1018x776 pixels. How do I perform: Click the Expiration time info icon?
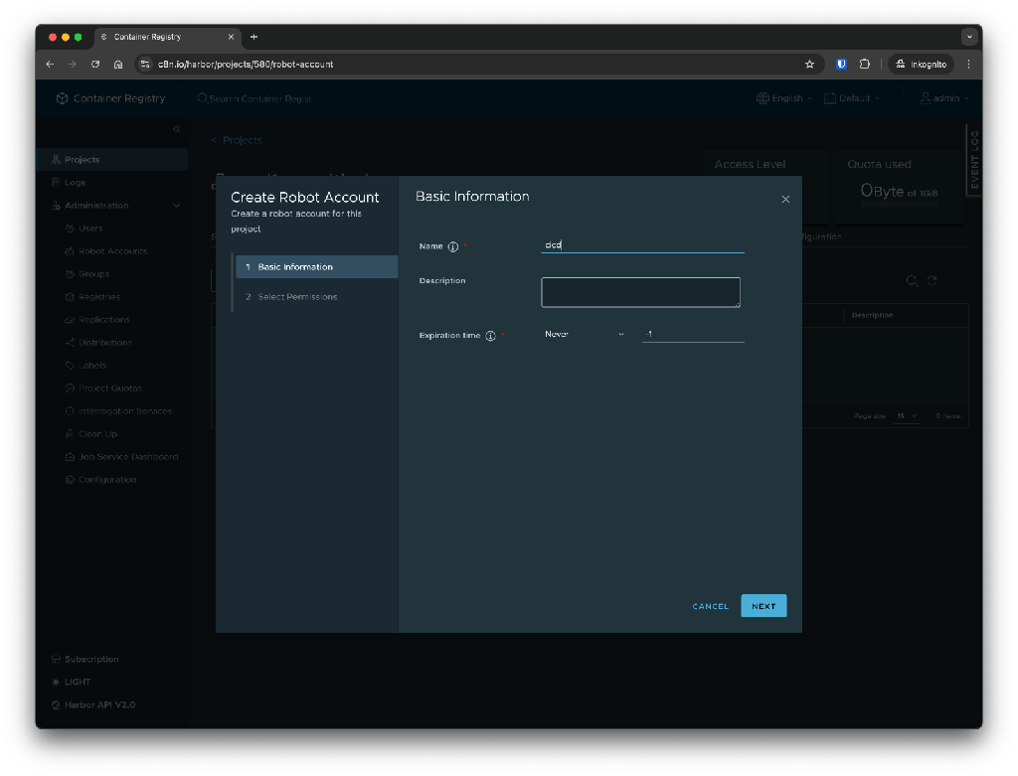point(491,336)
